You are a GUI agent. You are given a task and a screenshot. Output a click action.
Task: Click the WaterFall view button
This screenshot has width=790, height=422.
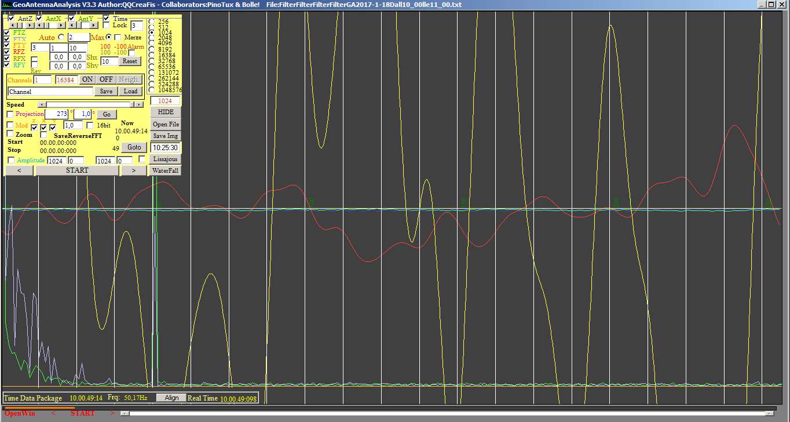point(165,170)
